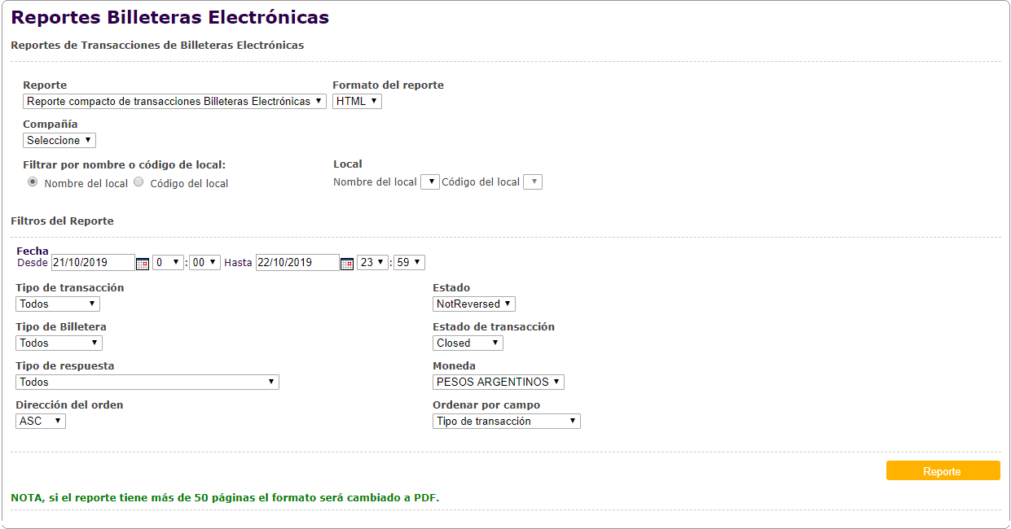Open the Desde date calendar picker icon
Image resolution: width=1011 pixels, height=529 pixels.
point(143,263)
